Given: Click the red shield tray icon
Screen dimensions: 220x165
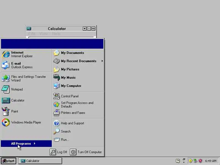Looking at the screenshot, I should pyautogui.click(x=200, y=161).
